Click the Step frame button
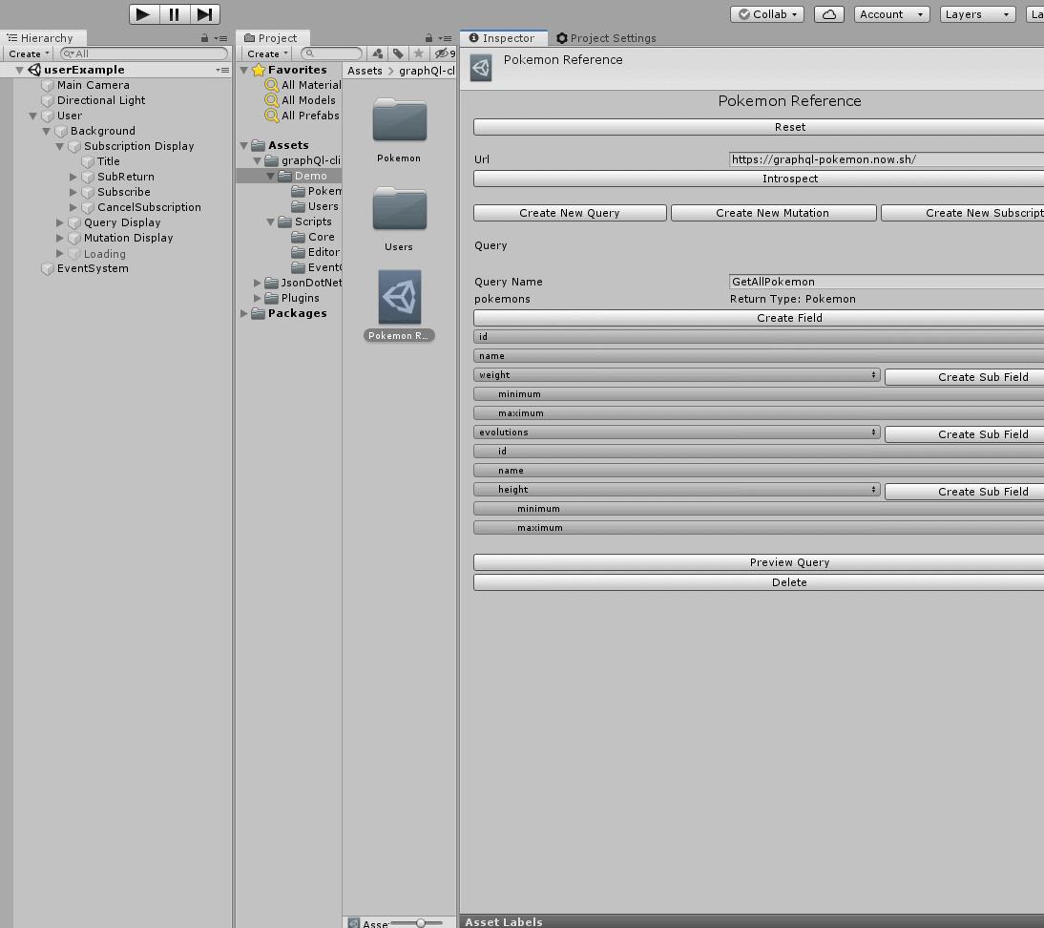Viewport: 1044px width, 928px height. [205, 14]
